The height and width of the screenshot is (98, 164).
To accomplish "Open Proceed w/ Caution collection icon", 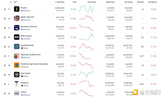I will pyautogui.click(x=17, y=28).
